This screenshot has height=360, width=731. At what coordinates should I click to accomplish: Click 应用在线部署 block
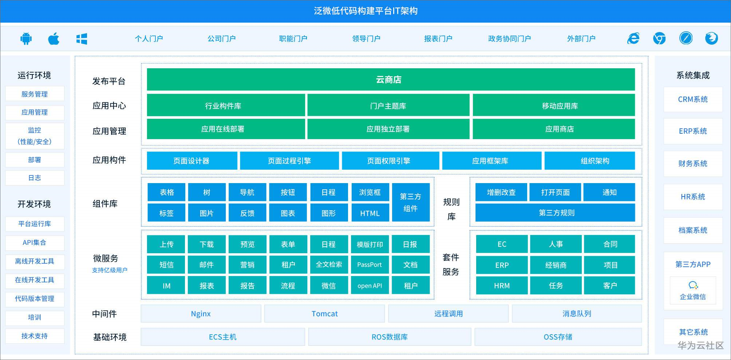click(226, 129)
